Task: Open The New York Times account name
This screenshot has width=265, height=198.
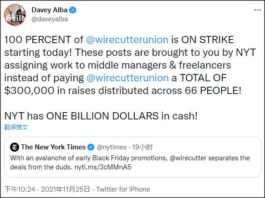Action: click(53, 147)
